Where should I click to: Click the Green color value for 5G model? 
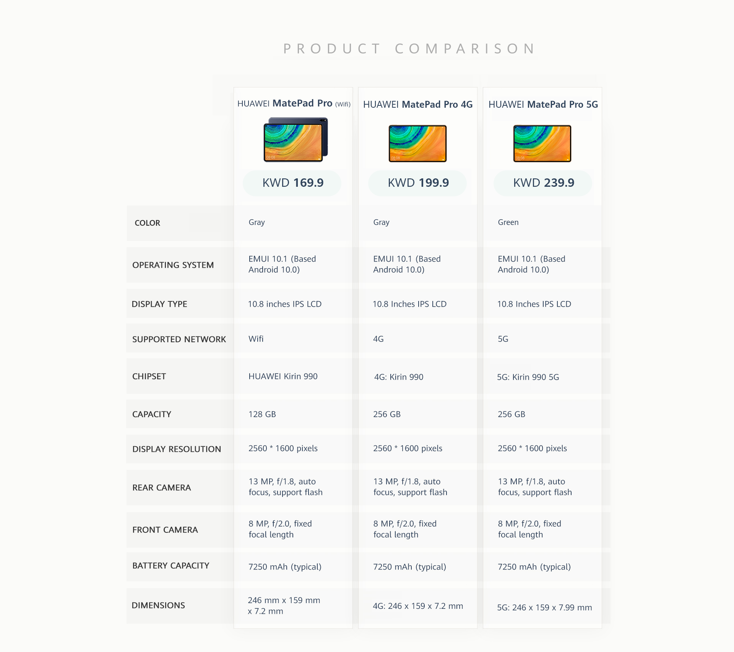508,222
